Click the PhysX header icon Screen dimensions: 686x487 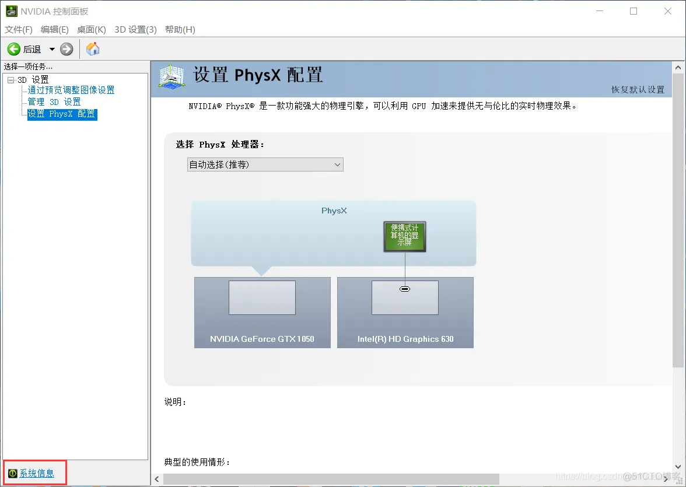coord(171,76)
